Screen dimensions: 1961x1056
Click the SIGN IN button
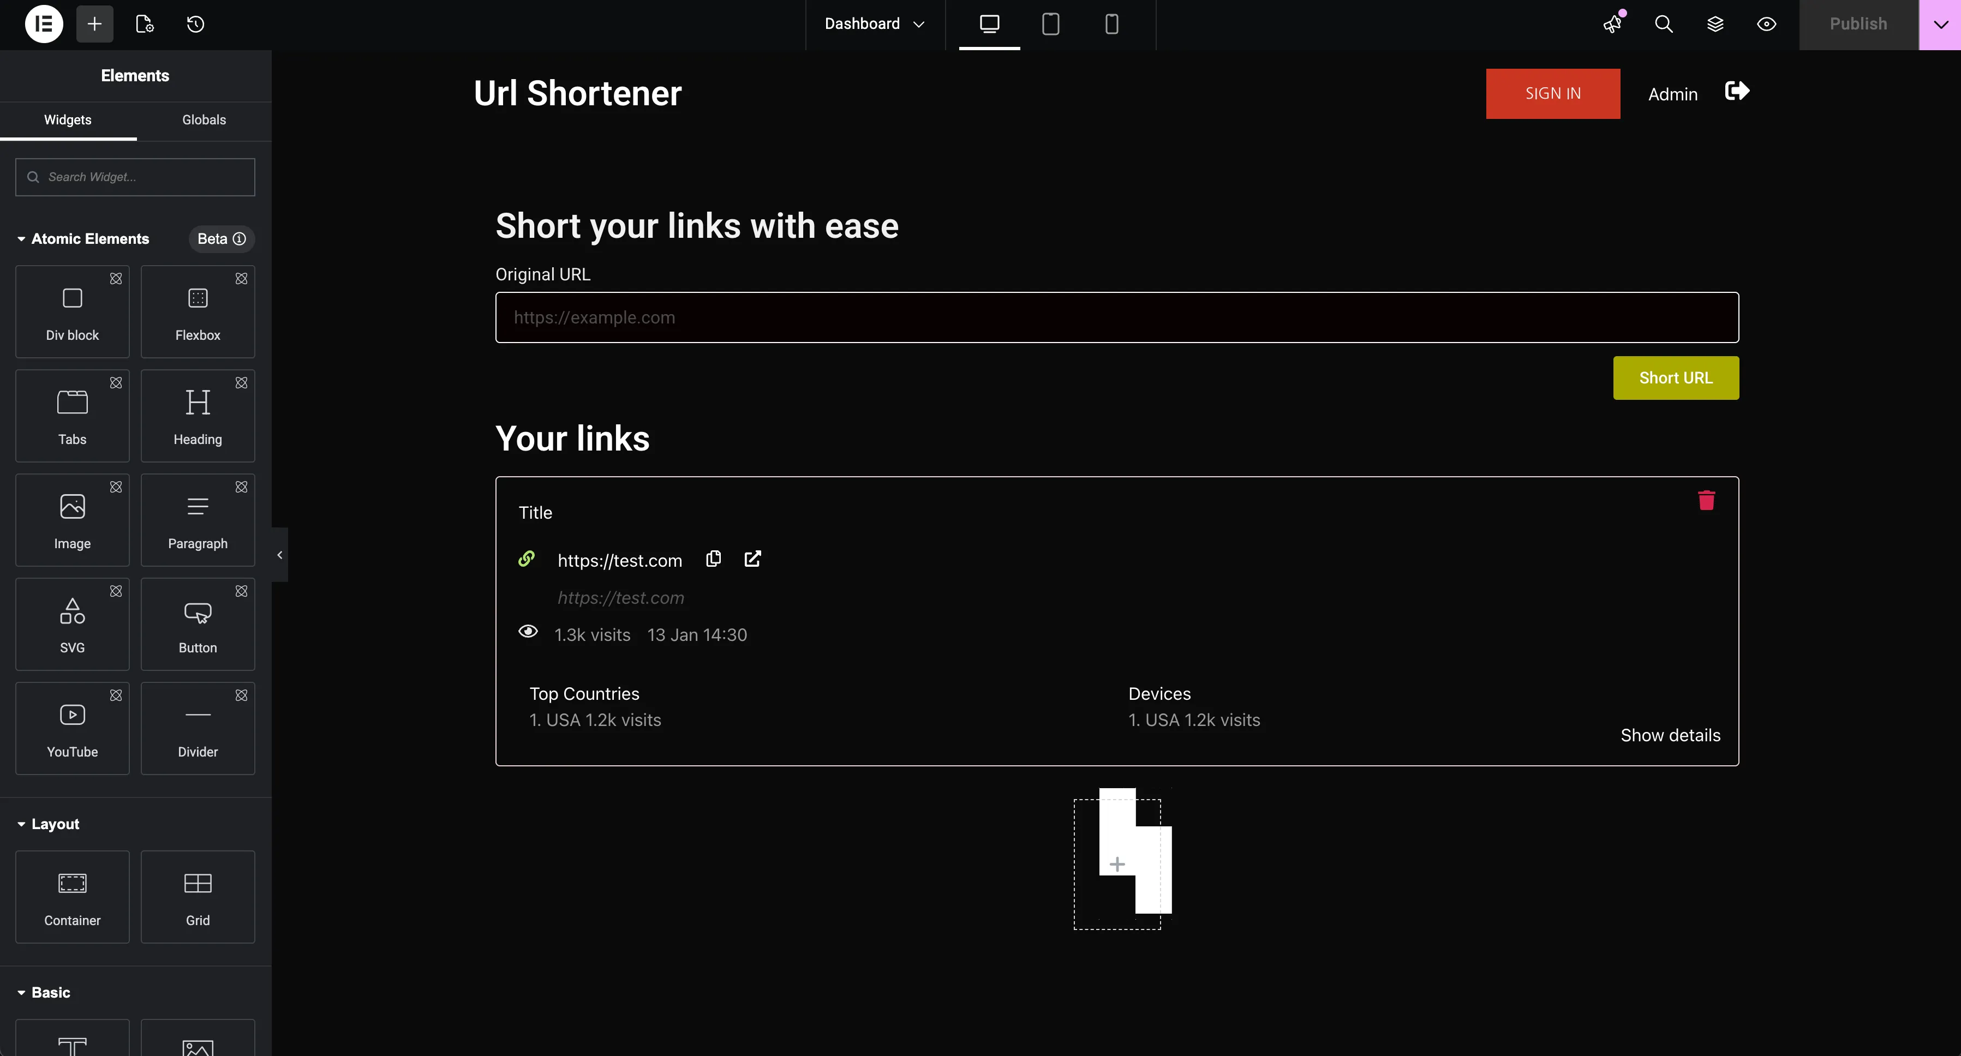pyautogui.click(x=1553, y=94)
